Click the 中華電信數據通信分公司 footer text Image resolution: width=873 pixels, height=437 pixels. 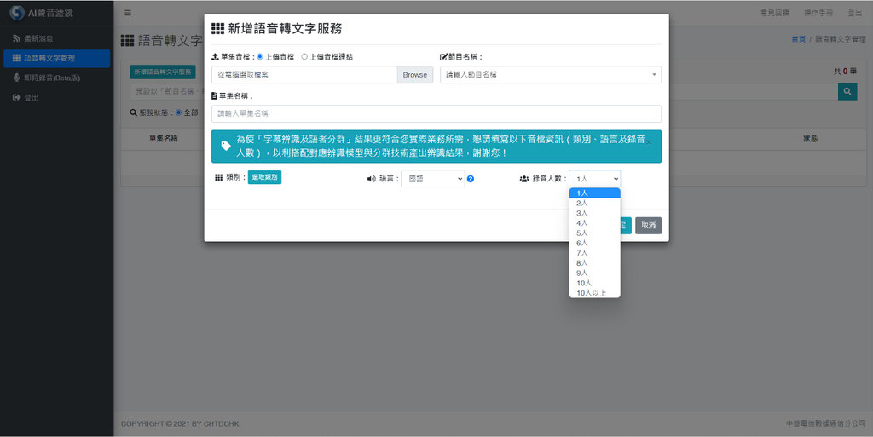coord(825,423)
